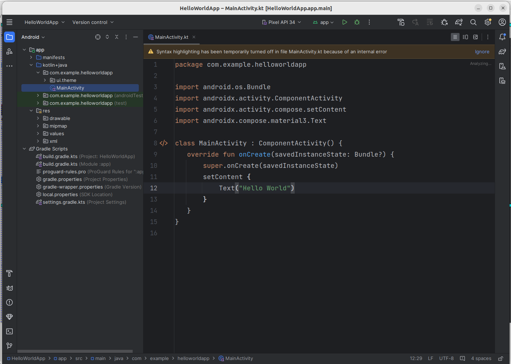Expand manifests folder
The image size is (511, 364).
point(31,57)
